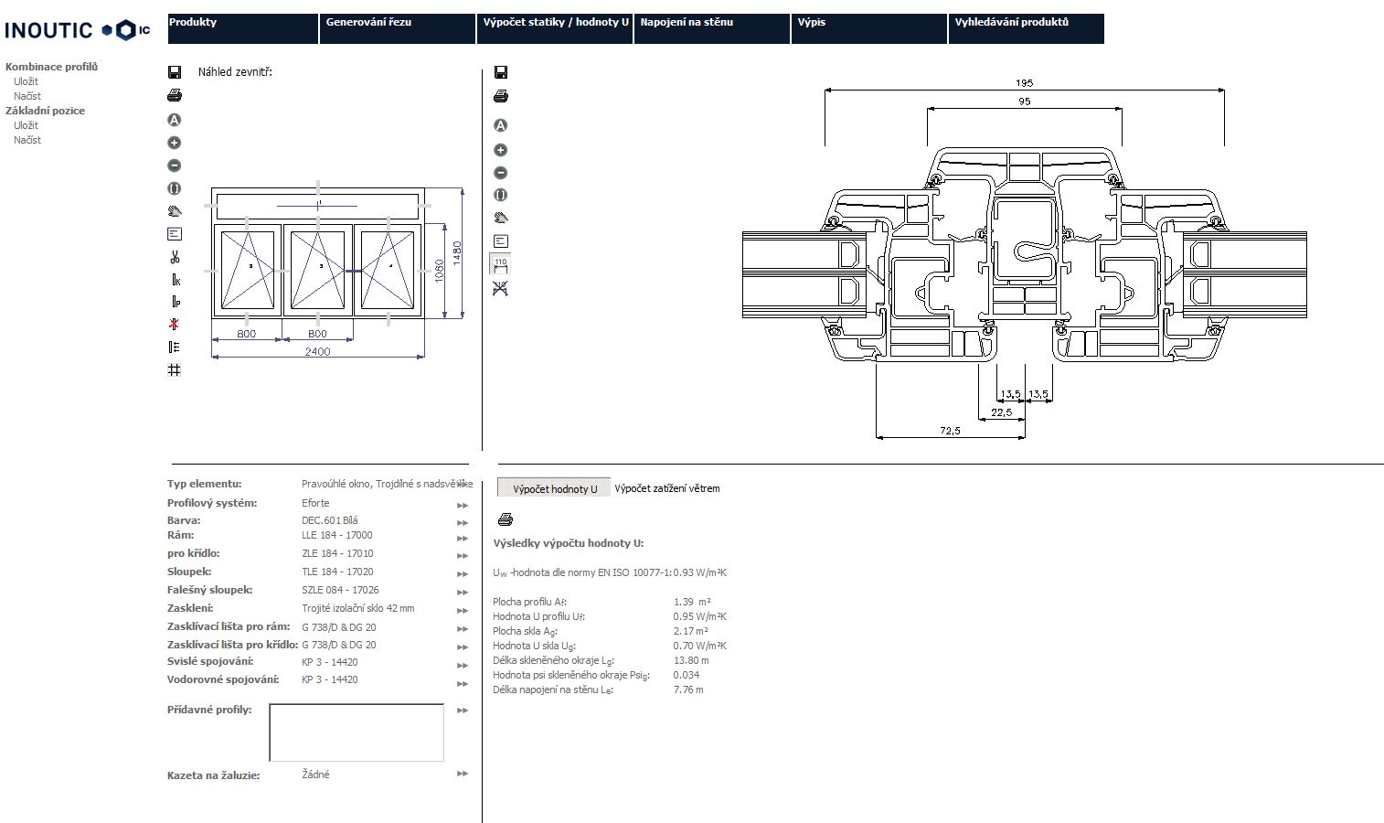This screenshot has width=1384, height=823.
Task: Select the zoom out tool on the left panel
Action: [x=174, y=166]
